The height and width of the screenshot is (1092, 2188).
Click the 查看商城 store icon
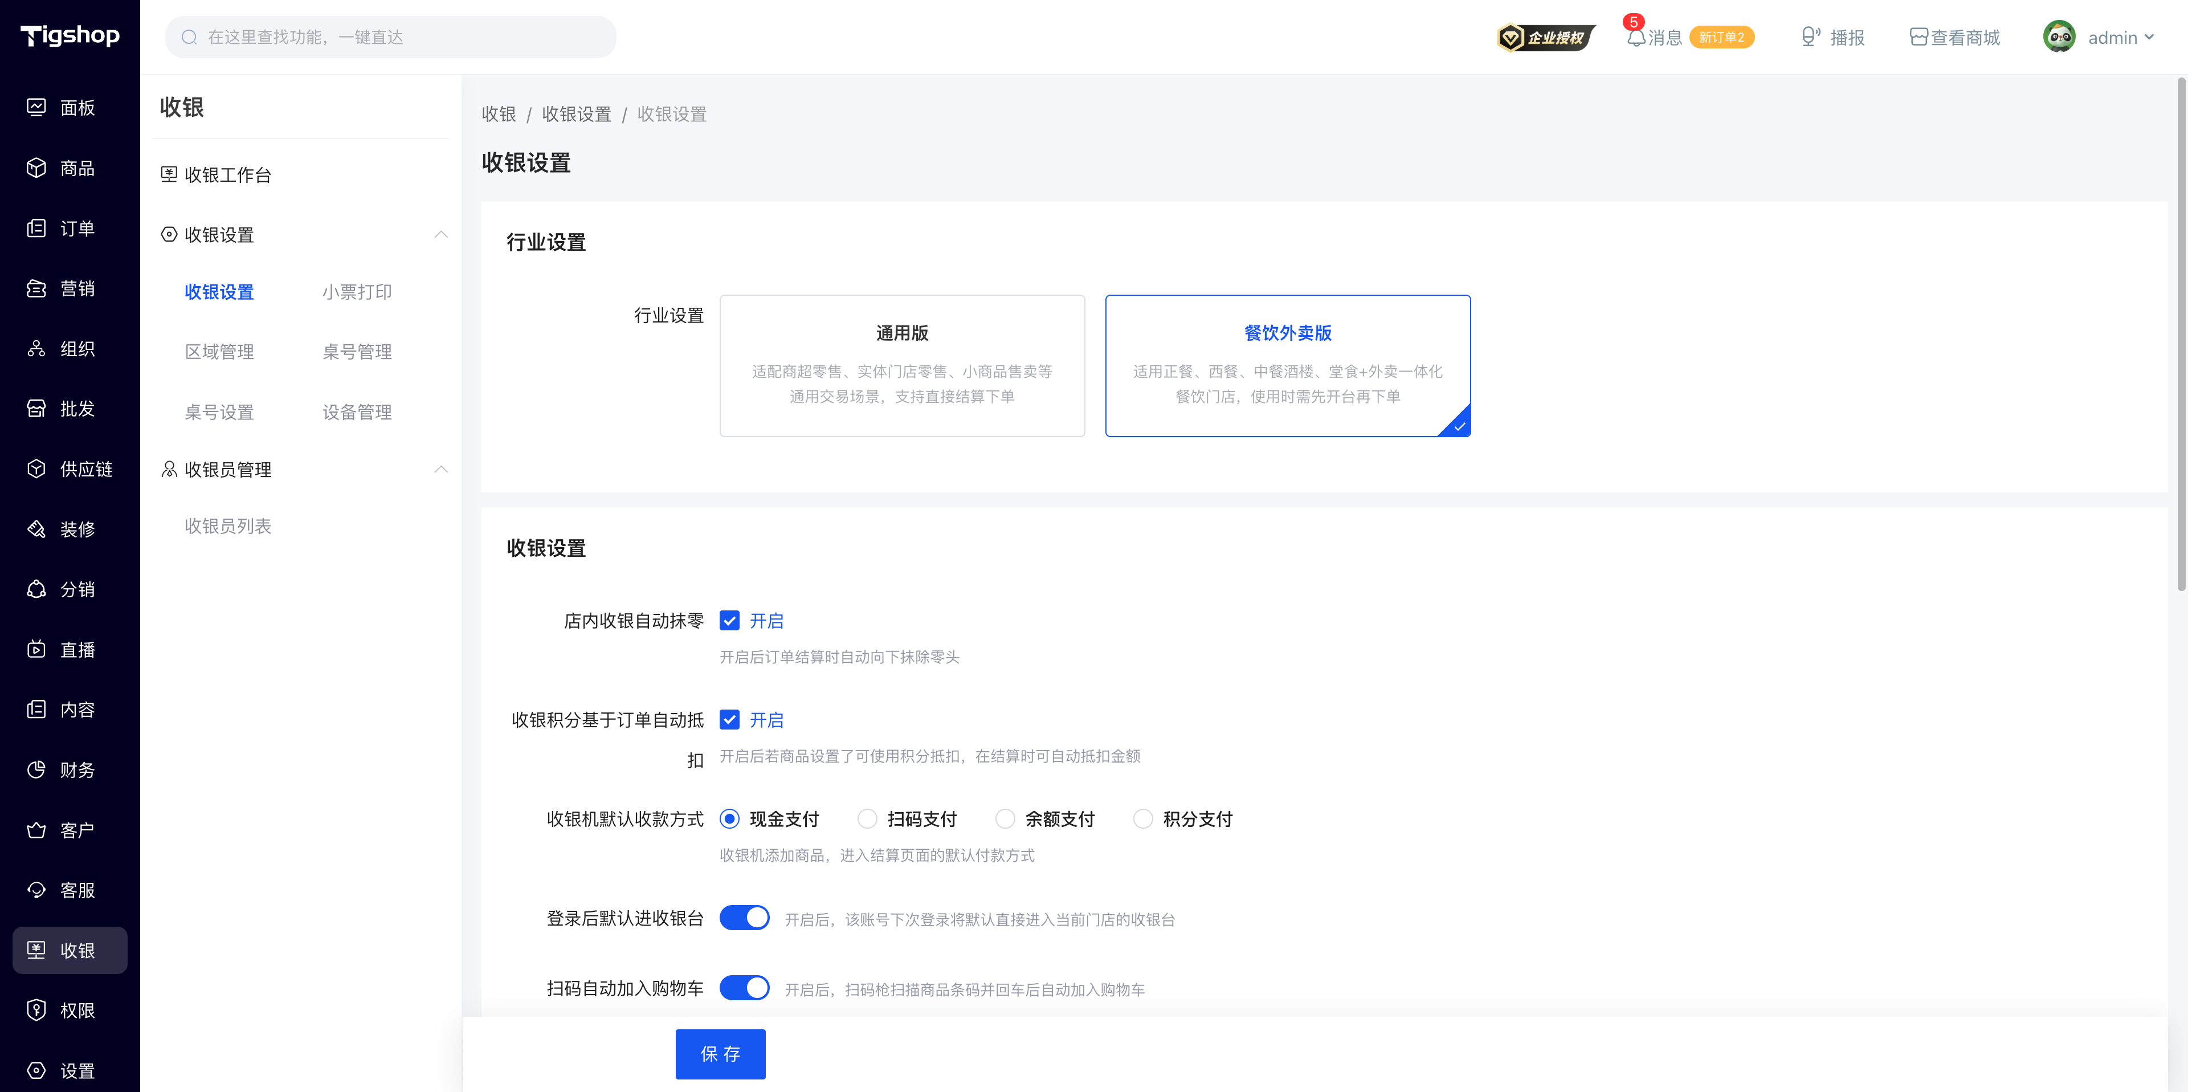[x=1918, y=38]
